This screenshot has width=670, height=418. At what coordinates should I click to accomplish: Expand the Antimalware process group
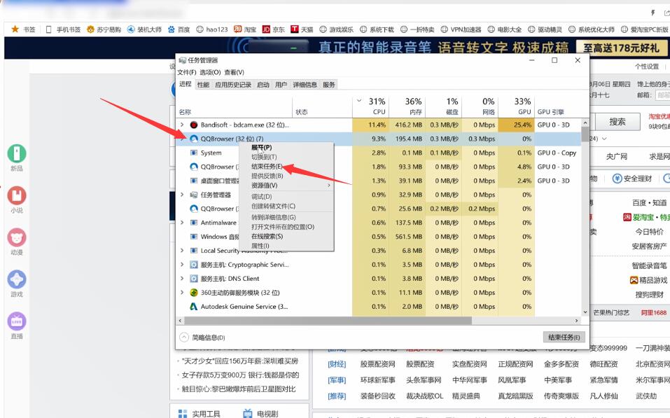182,223
